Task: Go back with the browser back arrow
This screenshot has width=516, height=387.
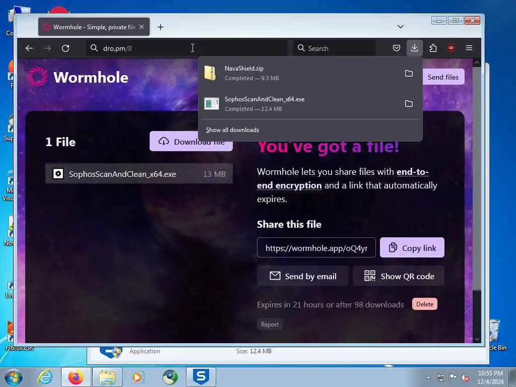Action: click(29, 48)
